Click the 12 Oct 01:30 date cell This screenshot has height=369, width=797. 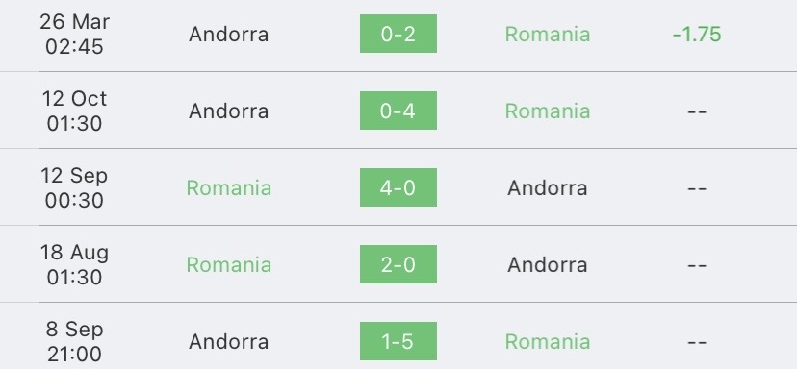click(74, 111)
